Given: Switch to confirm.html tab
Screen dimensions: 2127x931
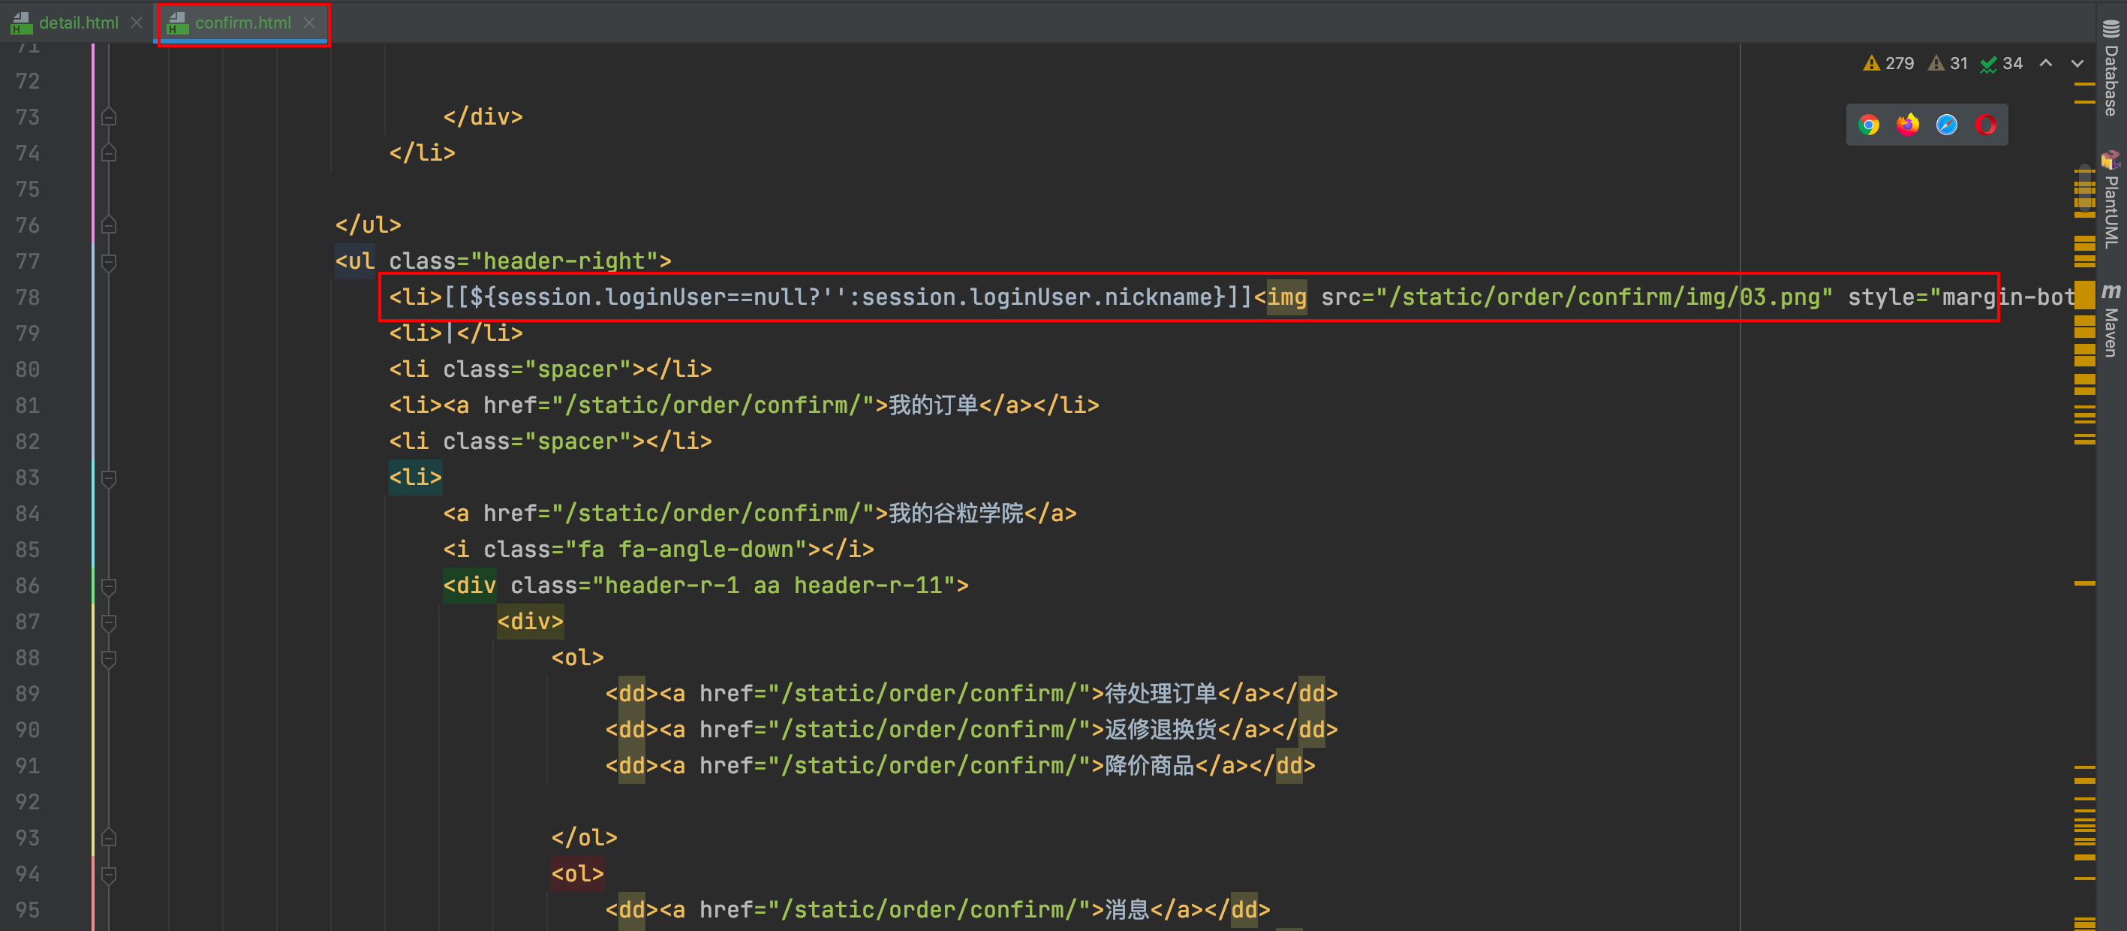Looking at the screenshot, I should (x=242, y=23).
